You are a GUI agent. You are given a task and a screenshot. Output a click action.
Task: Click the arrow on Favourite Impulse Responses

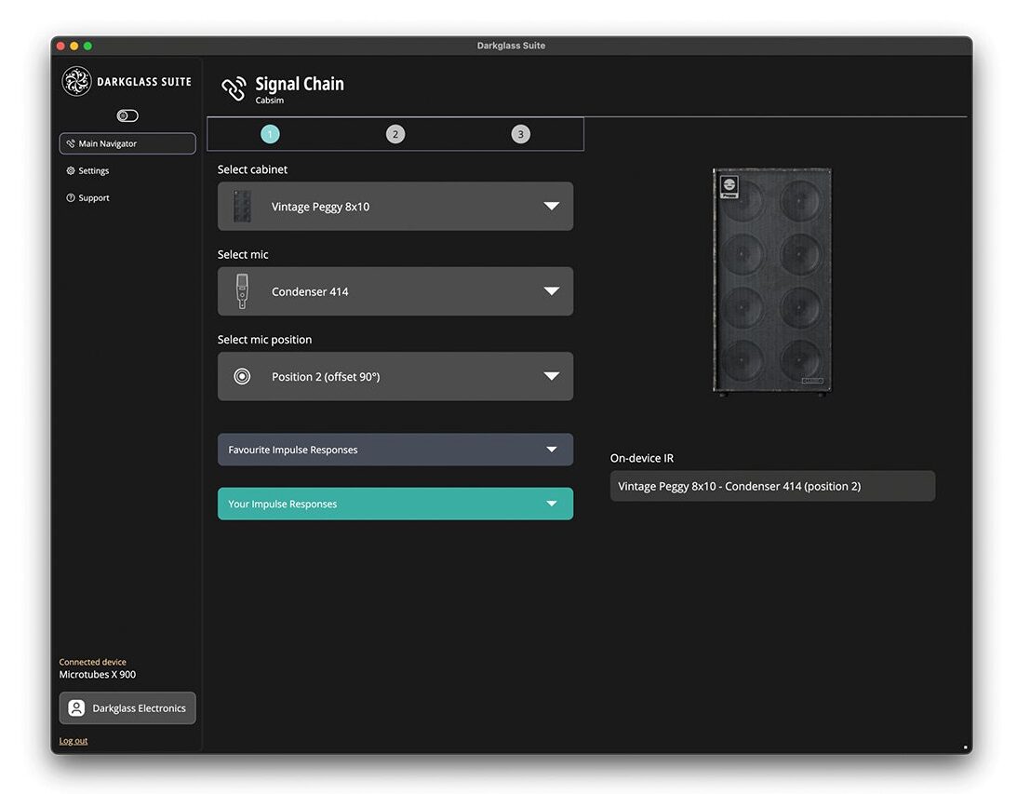(552, 450)
